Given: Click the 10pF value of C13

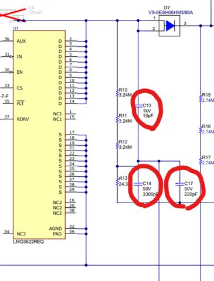Looking at the screenshot, I should (148, 116).
